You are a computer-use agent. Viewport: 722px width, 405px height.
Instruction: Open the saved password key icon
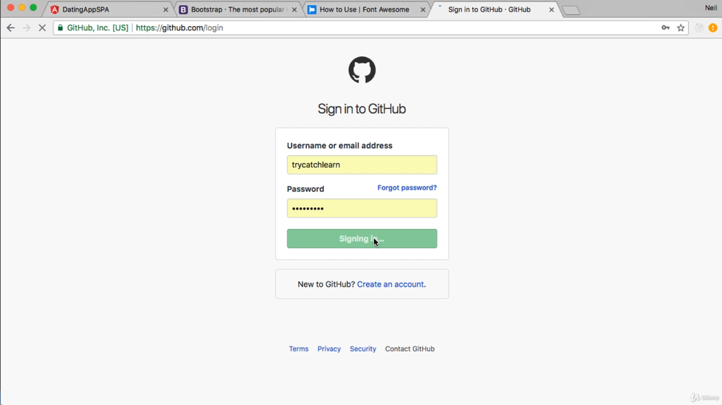pos(666,27)
